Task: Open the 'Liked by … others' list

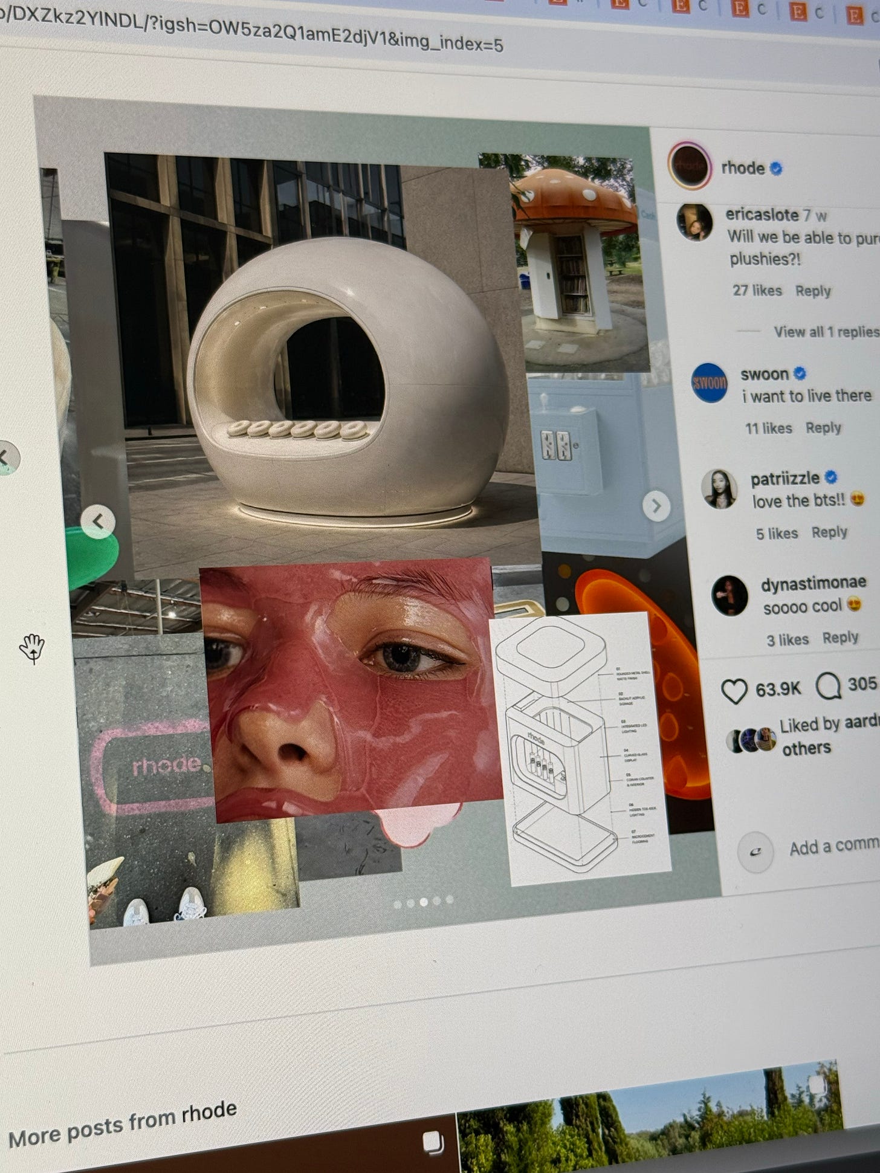Action: pyautogui.click(x=829, y=736)
